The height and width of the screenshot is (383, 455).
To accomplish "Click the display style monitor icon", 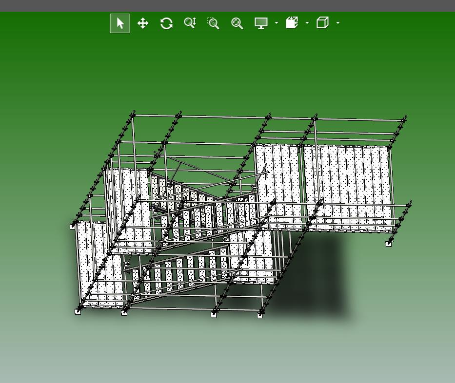I will [x=261, y=23].
